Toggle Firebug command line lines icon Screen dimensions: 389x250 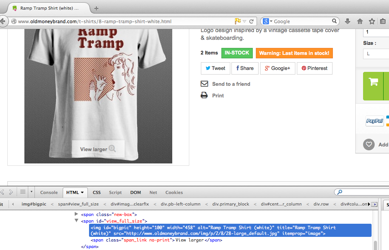(x=23, y=192)
